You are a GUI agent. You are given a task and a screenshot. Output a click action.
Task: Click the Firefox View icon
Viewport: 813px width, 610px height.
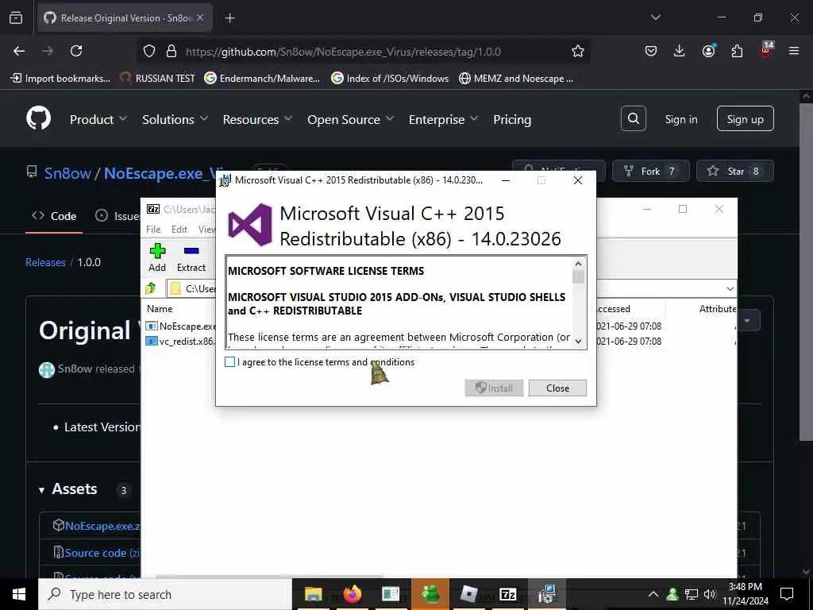click(16, 17)
